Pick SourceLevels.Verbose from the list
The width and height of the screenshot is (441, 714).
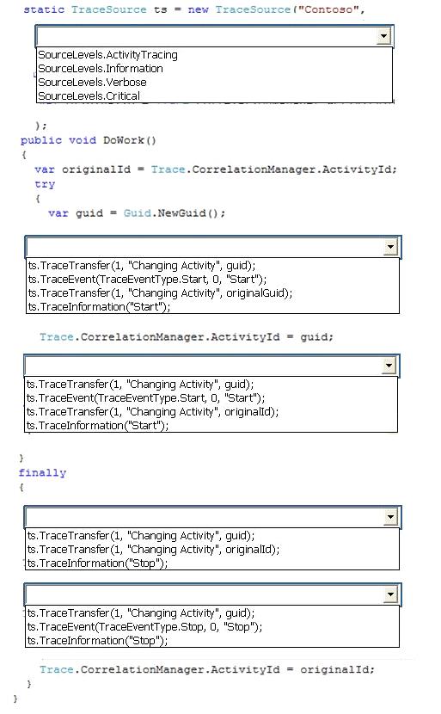(x=92, y=83)
